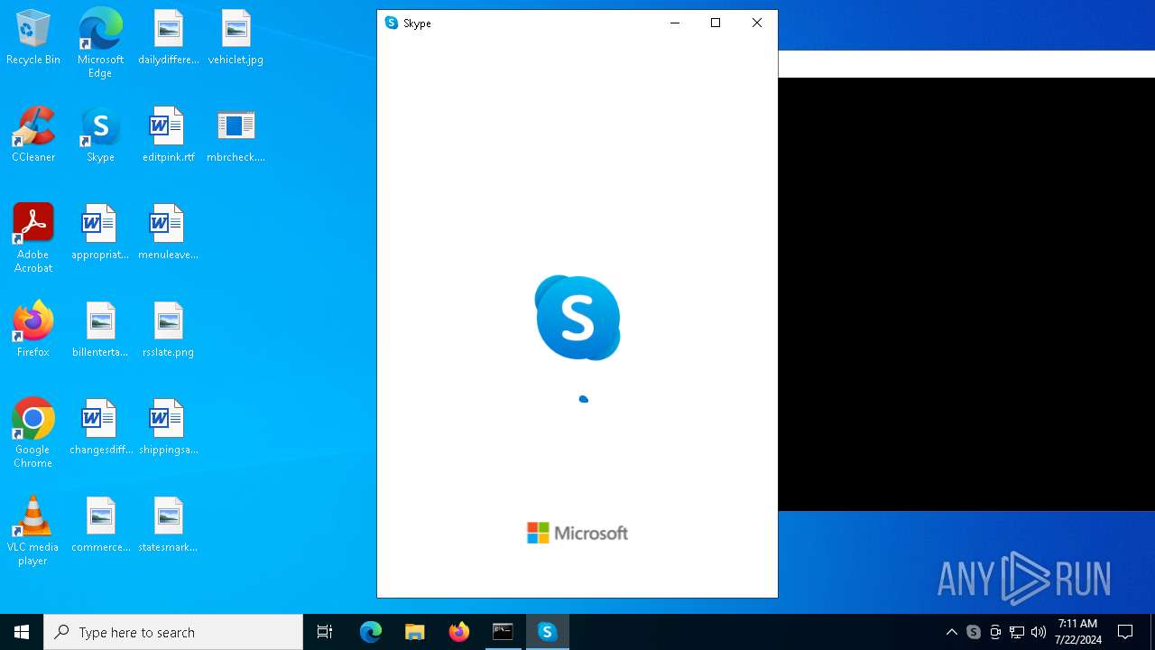Click the Skype logo in splash screen
Image resolution: width=1155 pixels, height=650 pixels.
[x=577, y=318]
